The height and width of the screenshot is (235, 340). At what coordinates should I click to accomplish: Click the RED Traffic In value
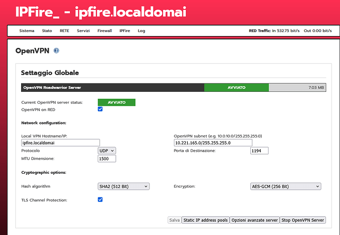pyautogui.click(x=286, y=31)
